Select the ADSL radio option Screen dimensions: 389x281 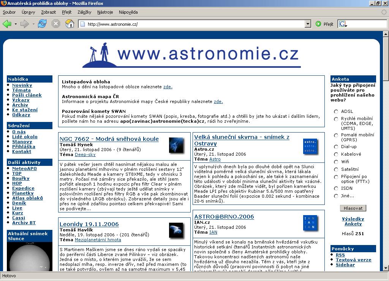tap(336, 112)
